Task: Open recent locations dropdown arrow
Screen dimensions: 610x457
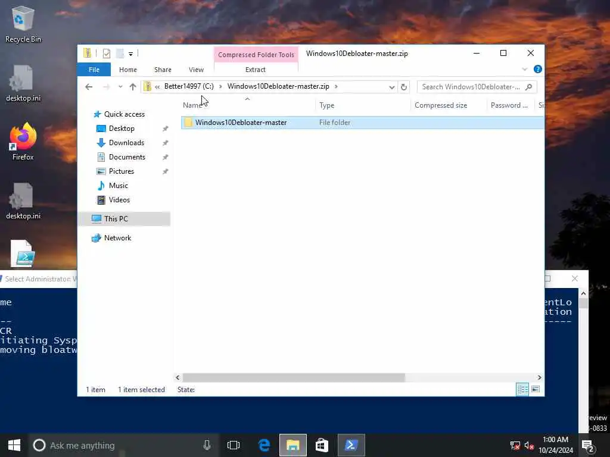Action: tap(120, 87)
